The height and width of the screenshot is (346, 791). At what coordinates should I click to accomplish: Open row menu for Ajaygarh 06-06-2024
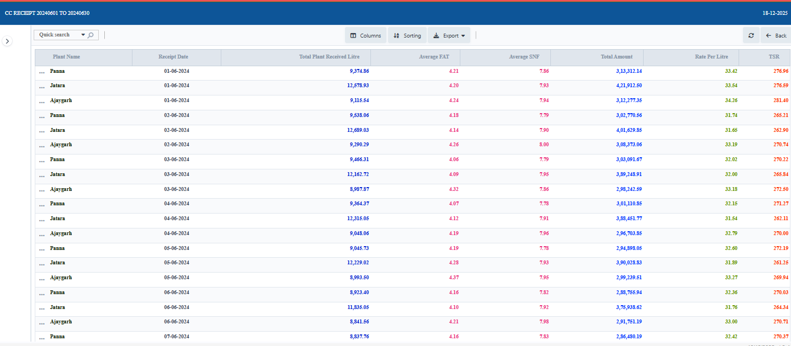(x=42, y=323)
